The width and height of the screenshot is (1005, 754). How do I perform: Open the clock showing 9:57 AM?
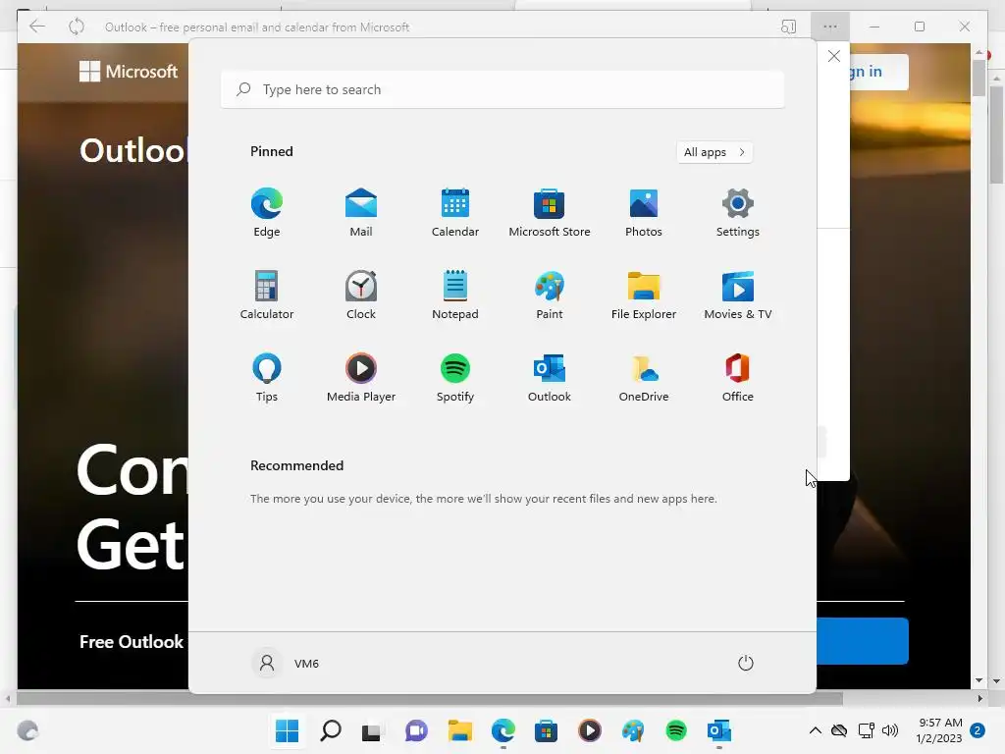939,730
